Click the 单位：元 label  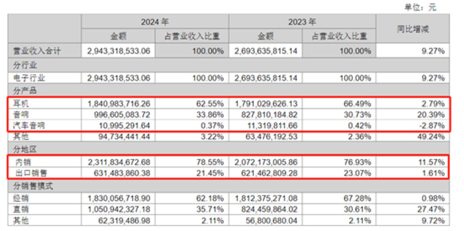420,6
